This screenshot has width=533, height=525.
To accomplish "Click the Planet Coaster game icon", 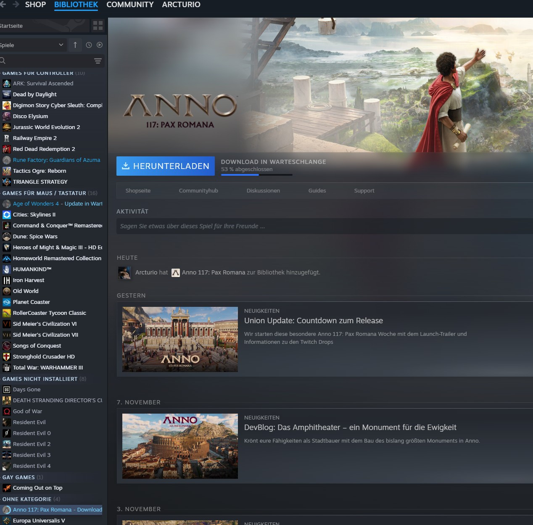I will tap(7, 302).
